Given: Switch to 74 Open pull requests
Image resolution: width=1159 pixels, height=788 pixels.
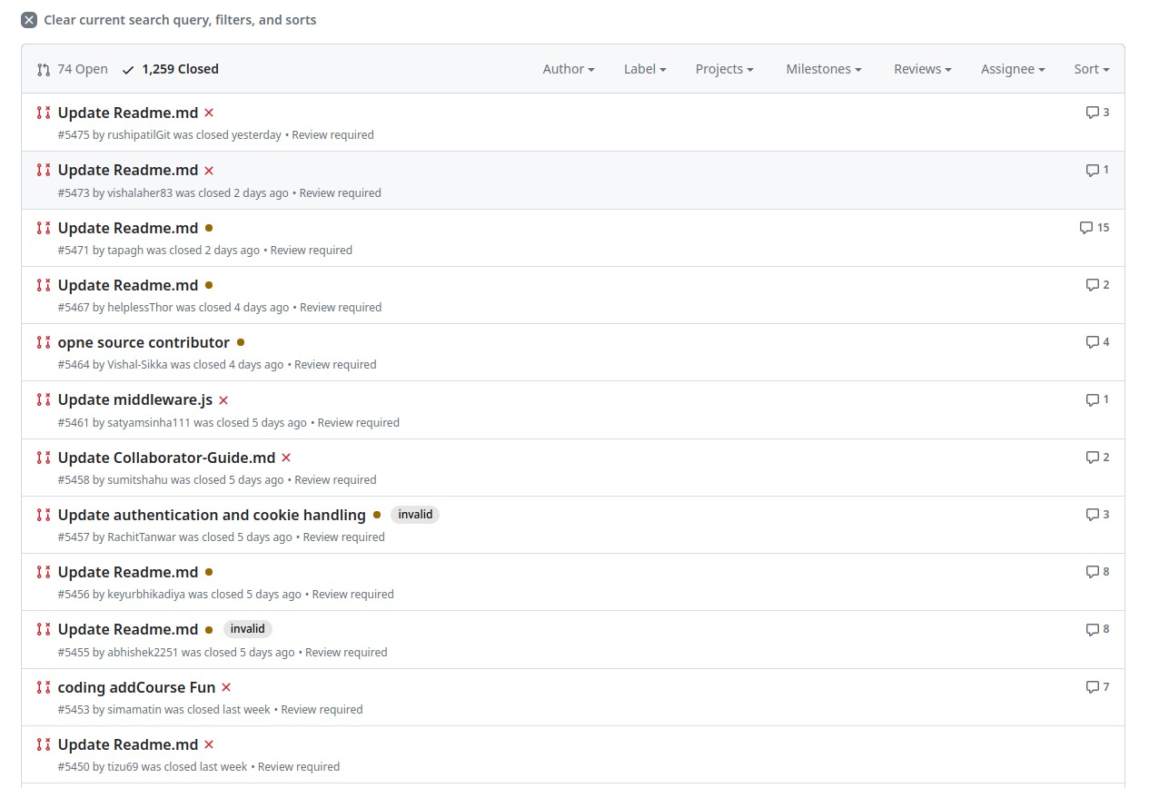Looking at the screenshot, I should tap(73, 69).
